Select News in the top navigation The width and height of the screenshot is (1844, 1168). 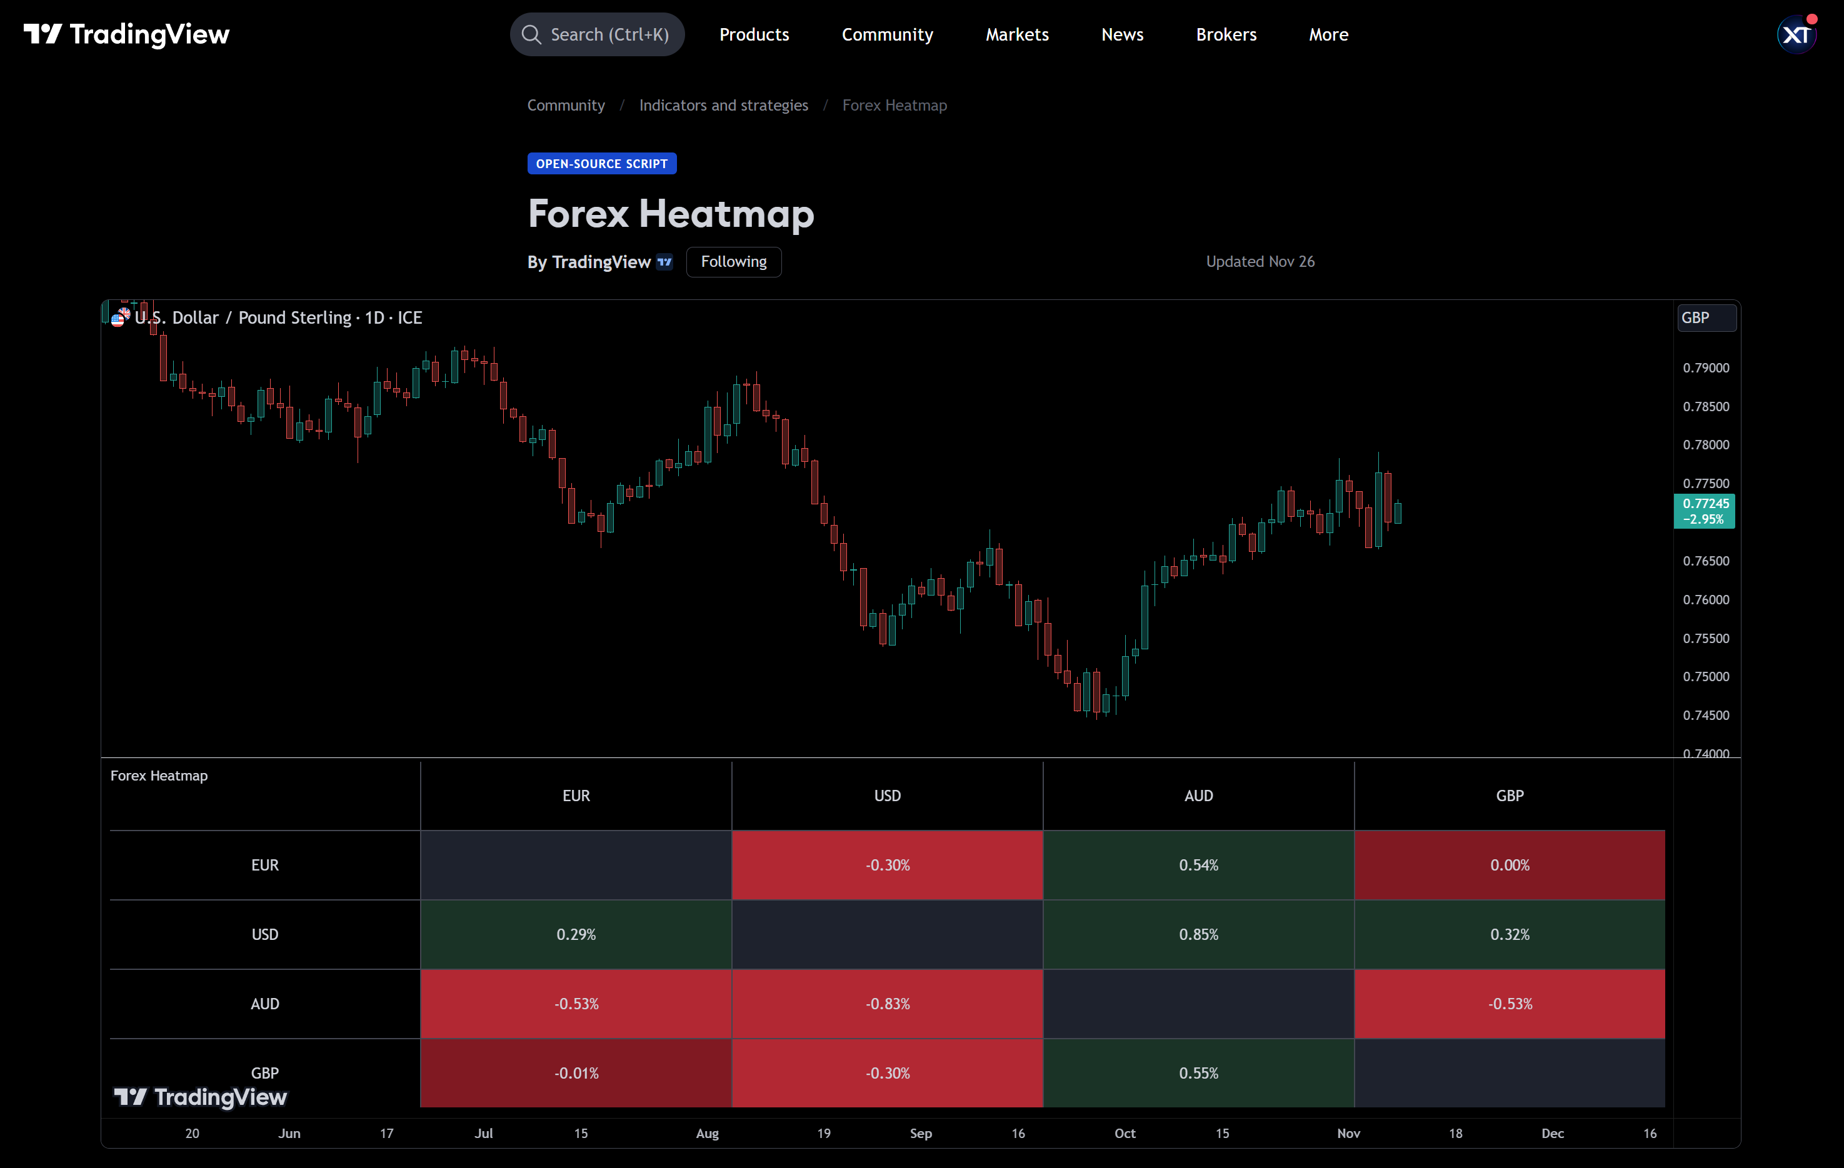coord(1122,34)
